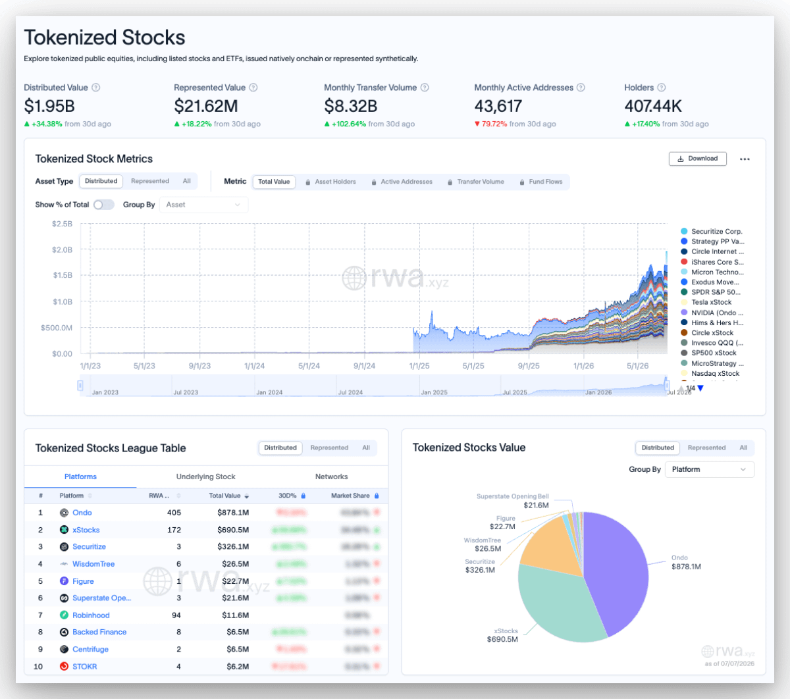Screen dimensions: 790x699
Task: Click the sort icon on Platform column
Action: pos(90,496)
